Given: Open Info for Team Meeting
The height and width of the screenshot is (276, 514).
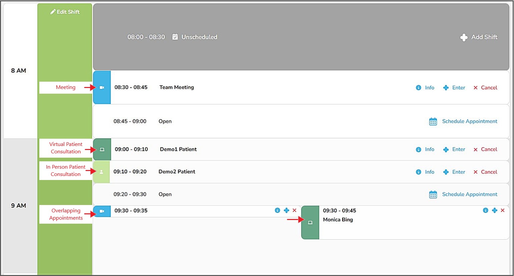Looking at the screenshot, I should [x=425, y=88].
